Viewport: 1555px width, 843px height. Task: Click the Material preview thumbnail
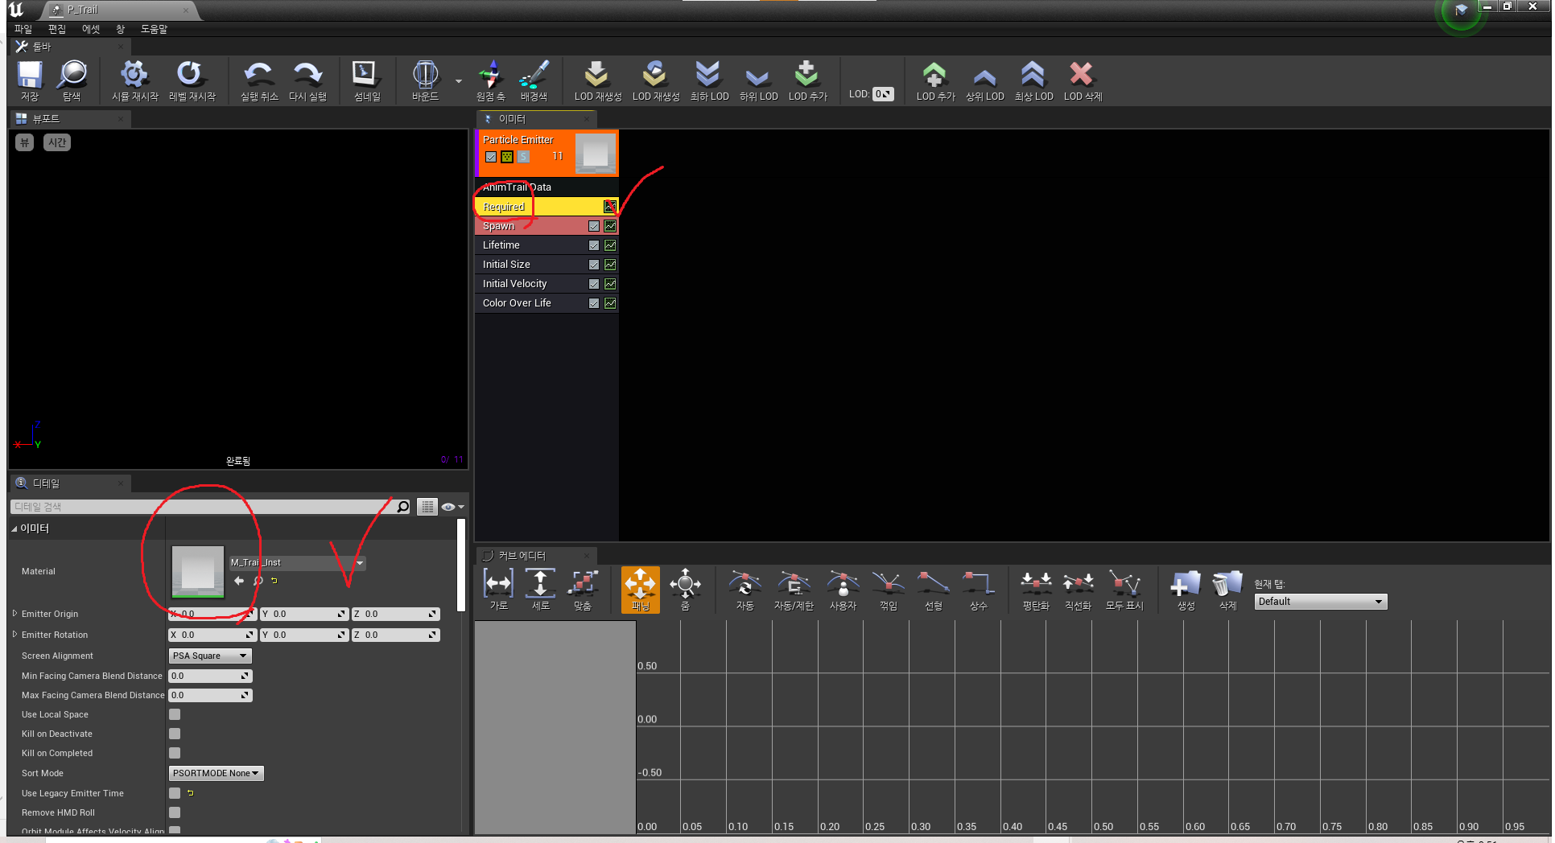(198, 572)
